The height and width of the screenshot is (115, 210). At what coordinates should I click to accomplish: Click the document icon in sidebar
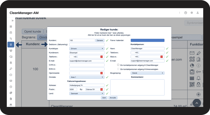(11, 99)
